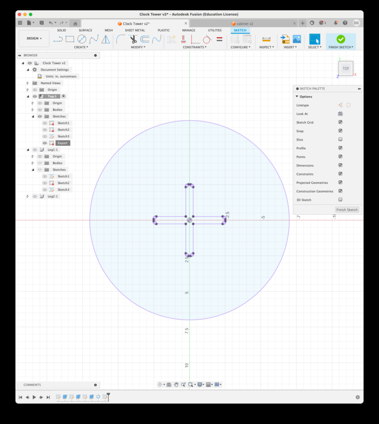379x424 pixels.
Task: Open the notifications bell icon
Action: [x=336, y=23]
